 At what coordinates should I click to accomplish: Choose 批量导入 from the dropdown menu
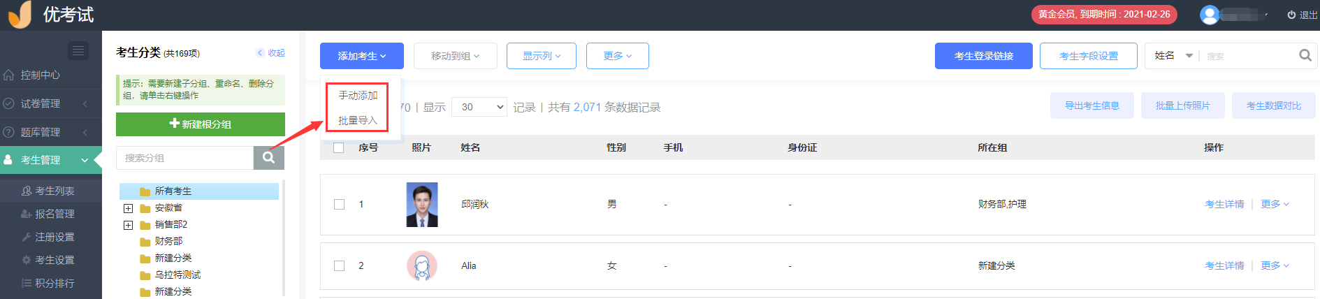pos(358,120)
